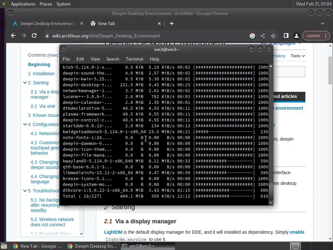The image size is (333, 250).
Task: Click the Applications panel logo
Action: click(x=6, y=4)
